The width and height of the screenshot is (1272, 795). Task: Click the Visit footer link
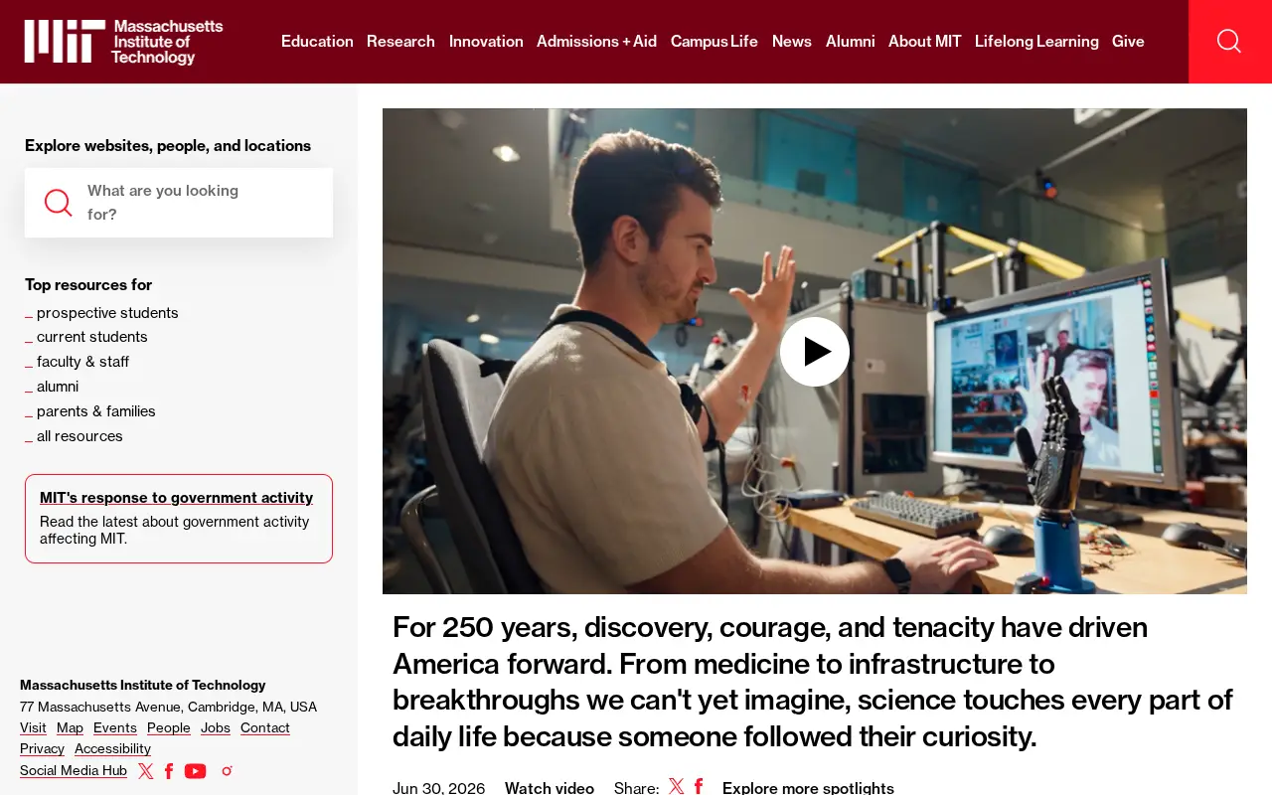pyautogui.click(x=33, y=728)
